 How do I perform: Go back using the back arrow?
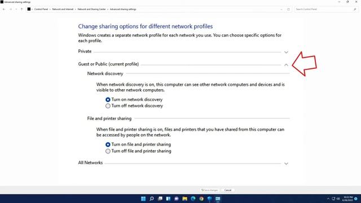4,9
